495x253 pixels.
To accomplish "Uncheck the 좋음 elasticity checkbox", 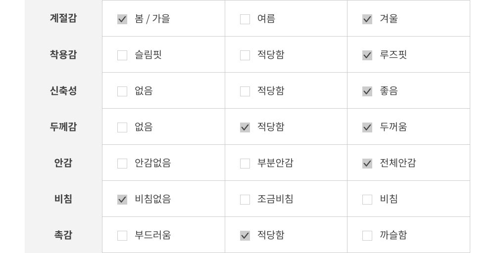I will click(367, 91).
